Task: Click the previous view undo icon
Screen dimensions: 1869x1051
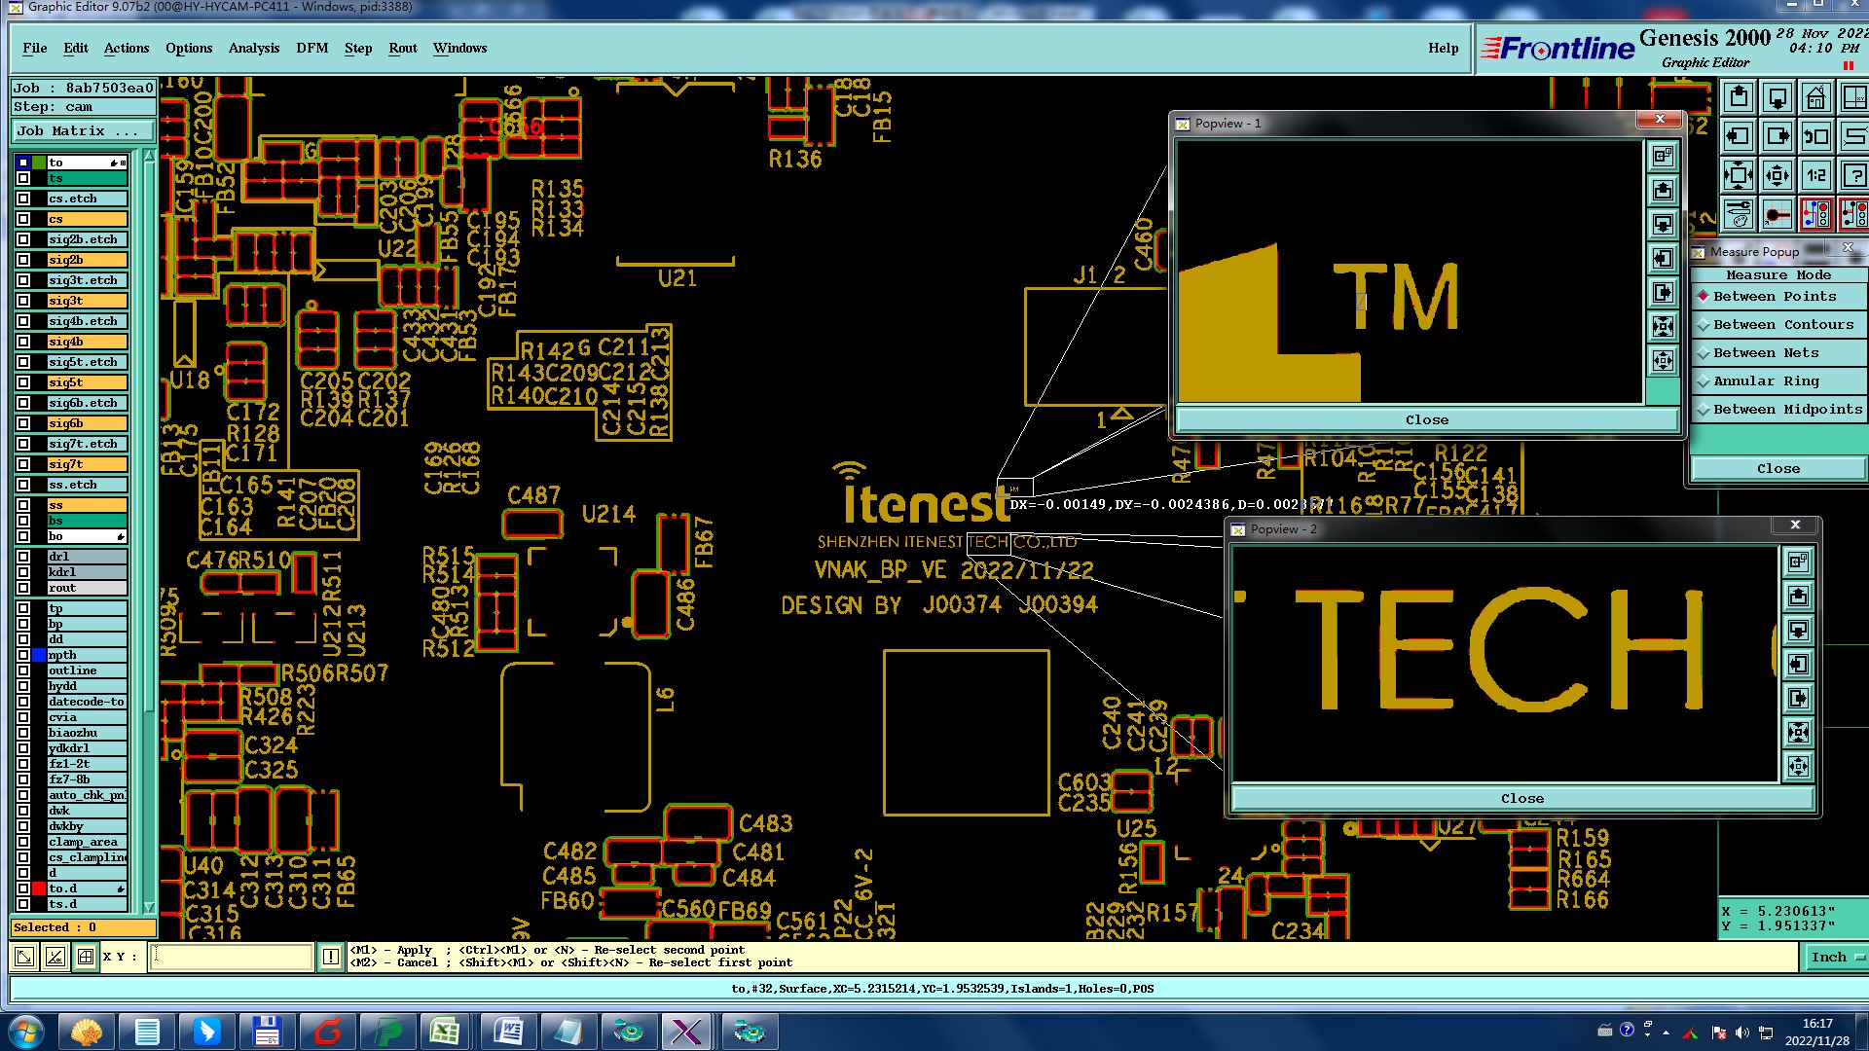Action: coord(1815,137)
